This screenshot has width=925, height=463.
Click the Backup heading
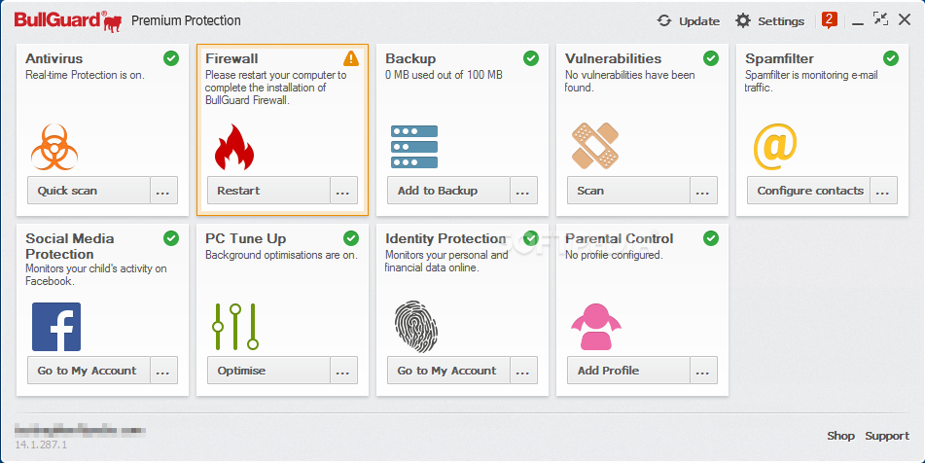(x=410, y=58)
